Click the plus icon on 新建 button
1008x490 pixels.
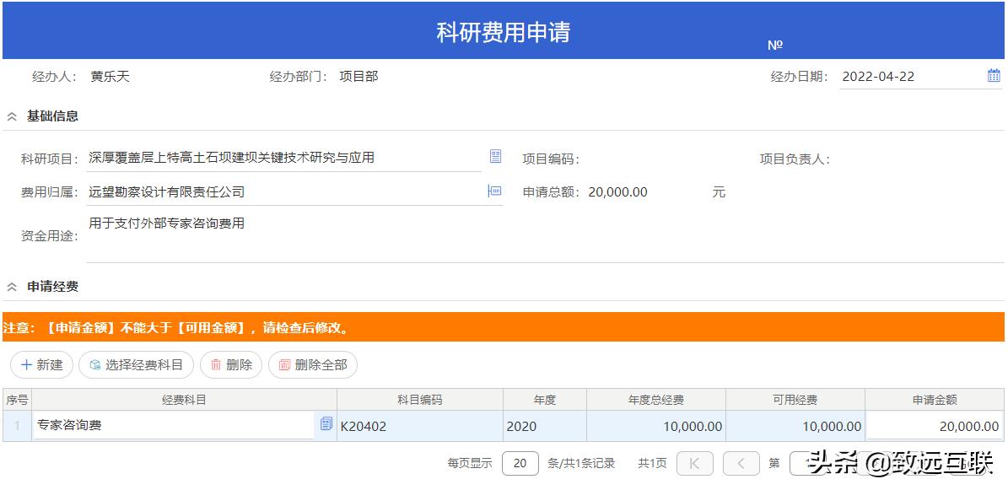coord(26,365)
